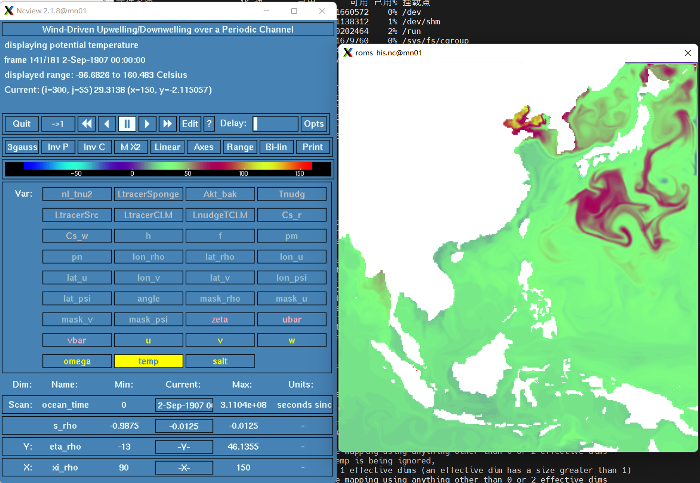
Task: Cycle the 3gauss colormap button
Action: (x=22, y=147)
